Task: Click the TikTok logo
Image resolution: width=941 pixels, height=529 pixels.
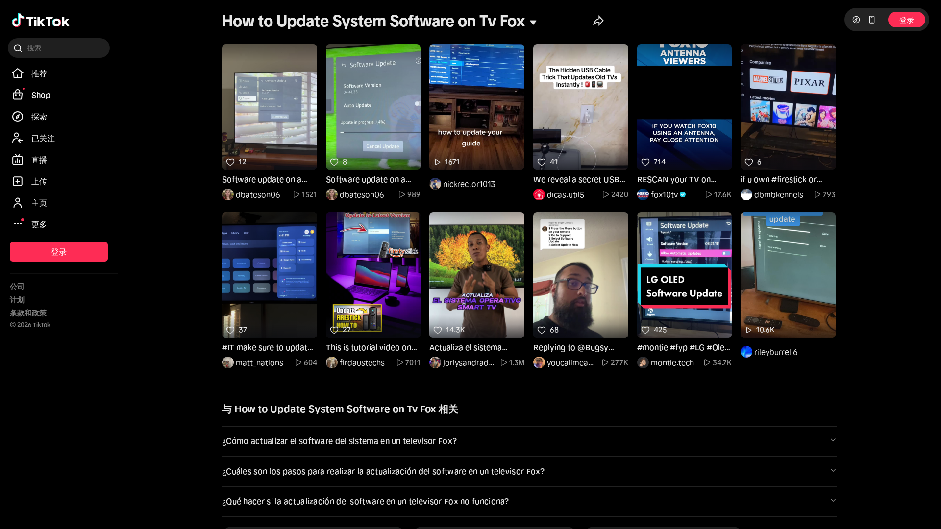Action: click(x=41, y=21)
